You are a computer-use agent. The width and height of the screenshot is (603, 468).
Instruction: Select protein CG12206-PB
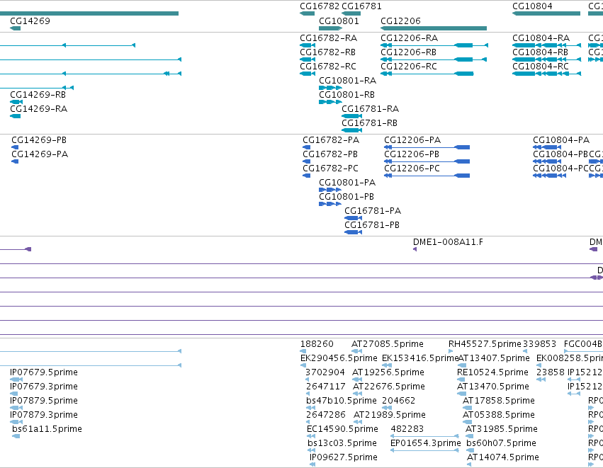tap(412, 154)
